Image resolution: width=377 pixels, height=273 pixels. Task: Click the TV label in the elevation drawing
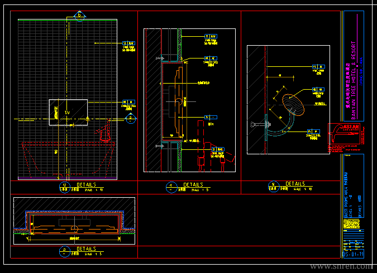(x=67, y=113)
